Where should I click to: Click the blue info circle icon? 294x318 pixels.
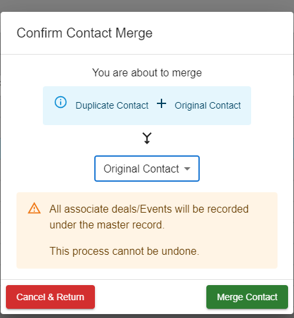(x=61, y=102)
